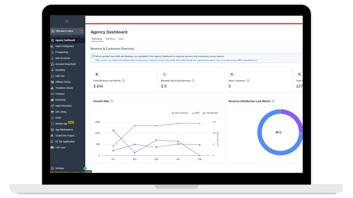Click the Revenue & Customers Overview heading
The height and width of the screenshot is (198, 353).
(112, 49)
